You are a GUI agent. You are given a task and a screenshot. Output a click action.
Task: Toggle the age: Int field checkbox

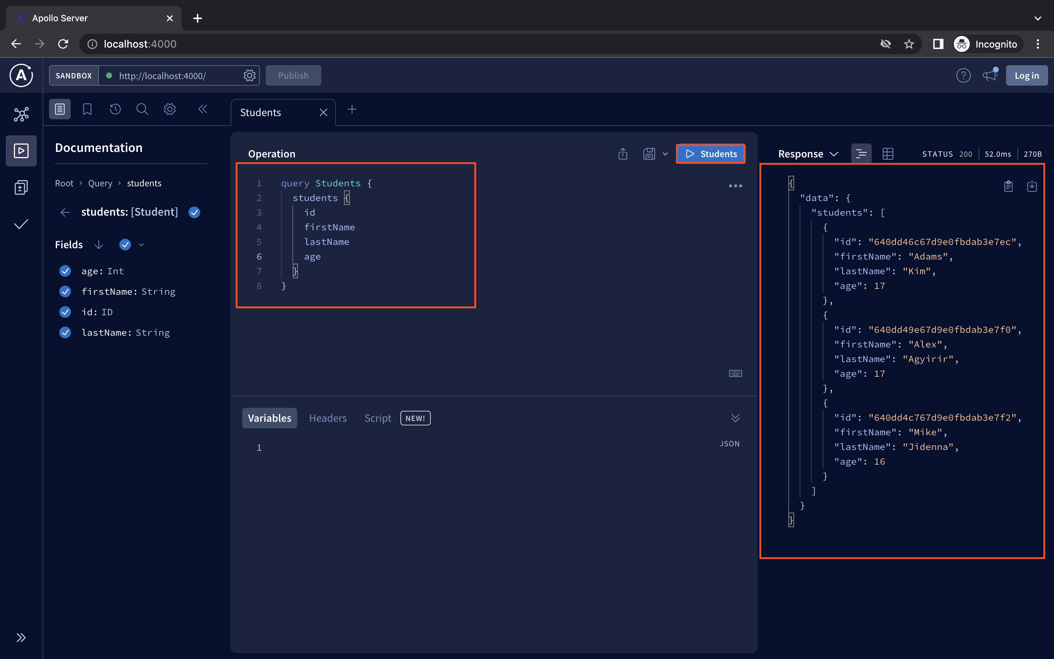[66, 271]
